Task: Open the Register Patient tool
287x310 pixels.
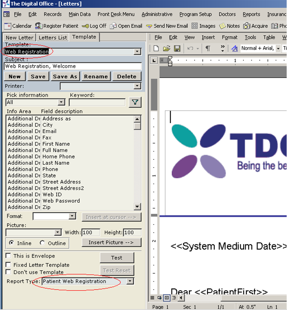Action: pyautogui.click(x=38, y=26)
